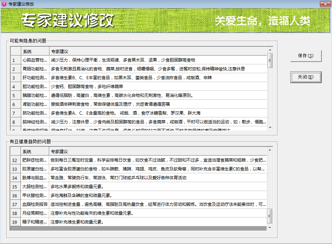The width and height of the screenshot is (332, 244).
Task: Edit the advice text for 胃肠功能 row
Action: (x=157, y=69)
